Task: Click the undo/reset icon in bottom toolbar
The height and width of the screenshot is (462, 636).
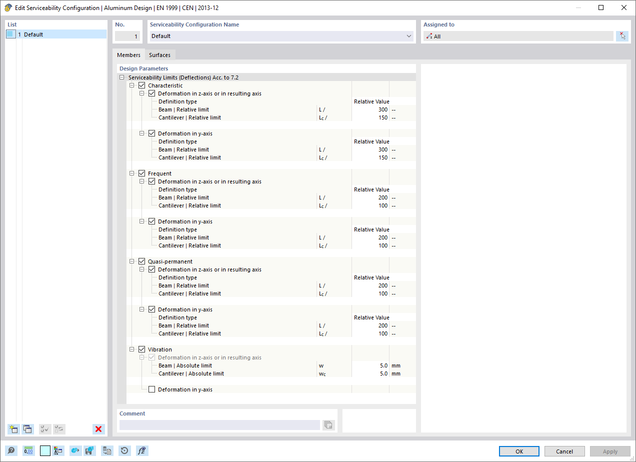Action: coord(124,450)
